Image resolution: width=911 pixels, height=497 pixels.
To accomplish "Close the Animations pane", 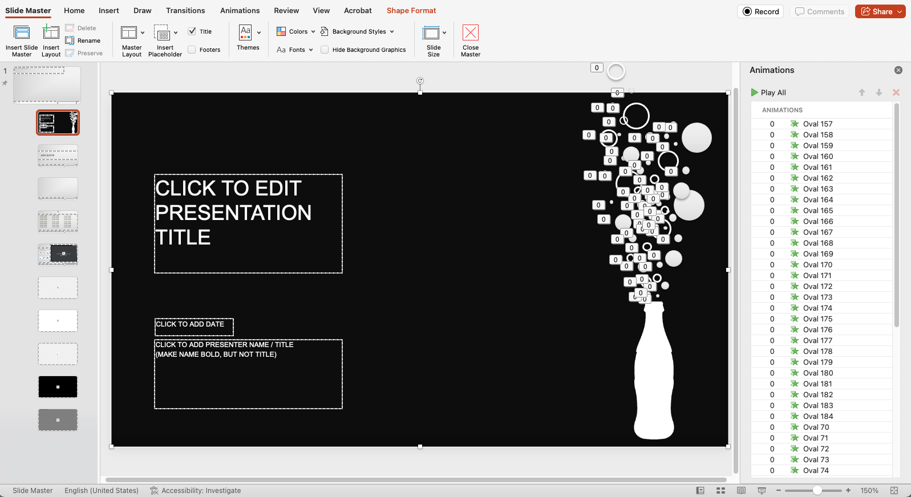I will [898, 70].
